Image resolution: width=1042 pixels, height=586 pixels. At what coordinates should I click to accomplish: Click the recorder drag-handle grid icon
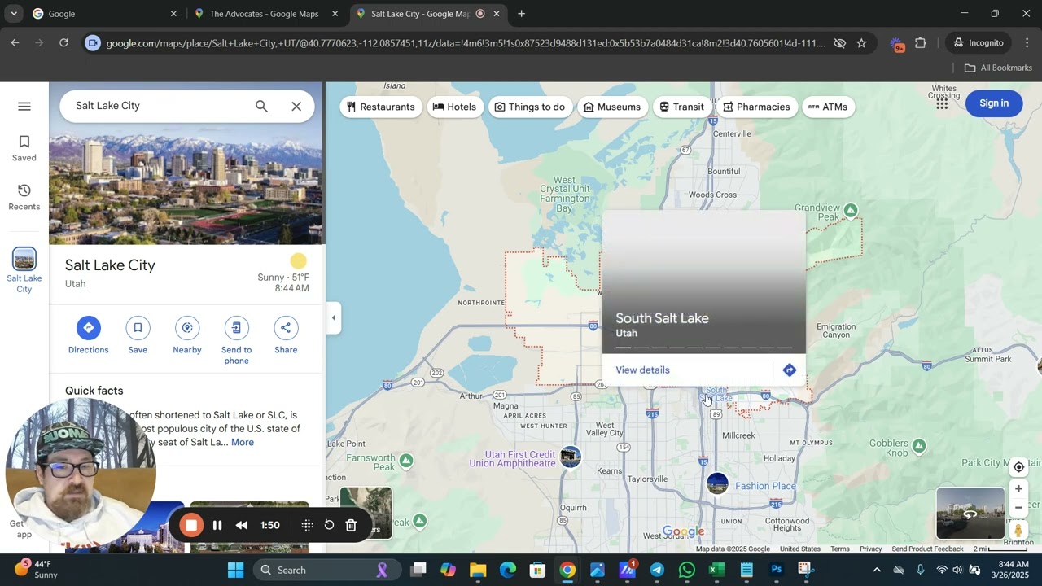pyautogui.click(x=307, y=525)
